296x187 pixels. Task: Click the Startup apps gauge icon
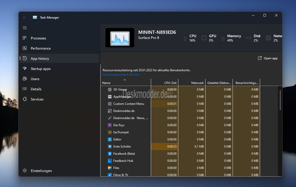24,68
